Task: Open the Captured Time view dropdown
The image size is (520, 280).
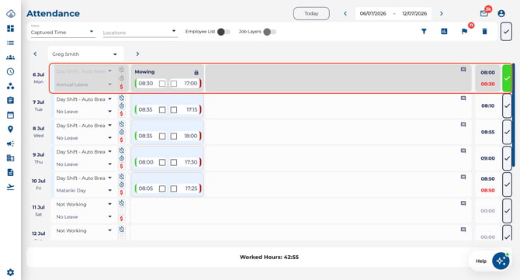Action: [63, 32]
